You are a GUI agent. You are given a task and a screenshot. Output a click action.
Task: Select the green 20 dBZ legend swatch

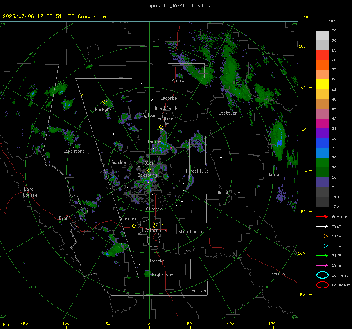[x=322, y=163]
